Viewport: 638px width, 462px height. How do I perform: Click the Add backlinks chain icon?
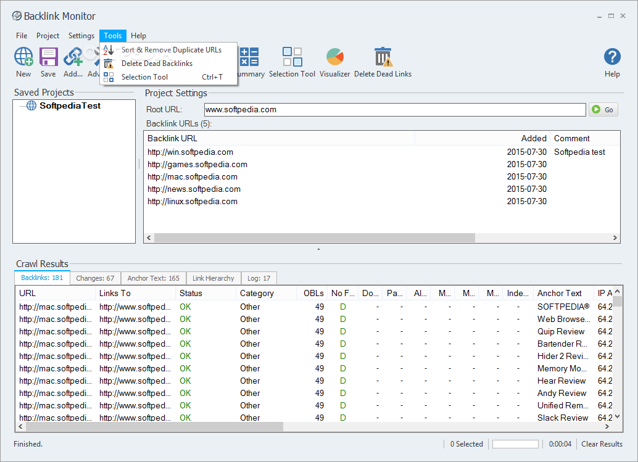coord(73,57)
